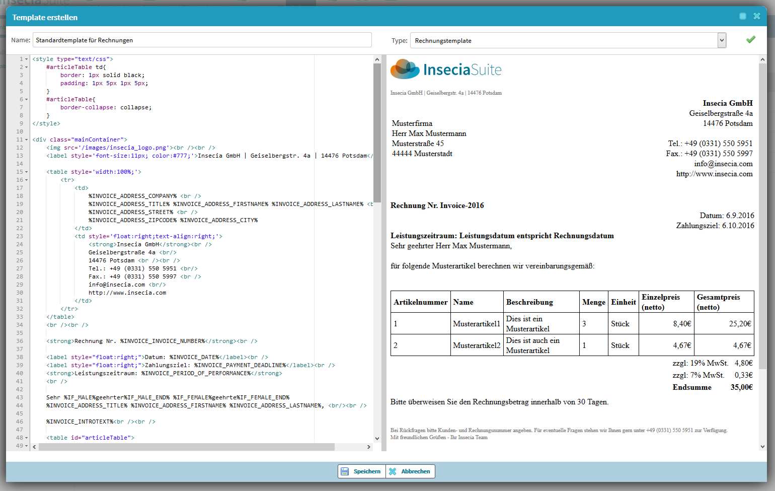Collapse the code fold at line 16
The width and height of the screenshot is (775, 491).
pos(26,180)
